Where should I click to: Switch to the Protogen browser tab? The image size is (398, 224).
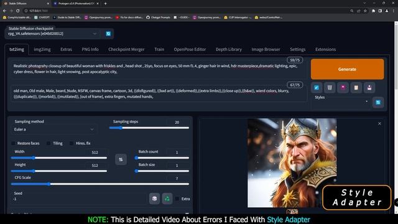coord(76,4)
